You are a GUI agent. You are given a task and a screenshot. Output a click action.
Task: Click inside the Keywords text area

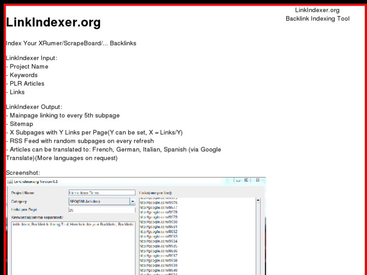click(x=73, y=248)
